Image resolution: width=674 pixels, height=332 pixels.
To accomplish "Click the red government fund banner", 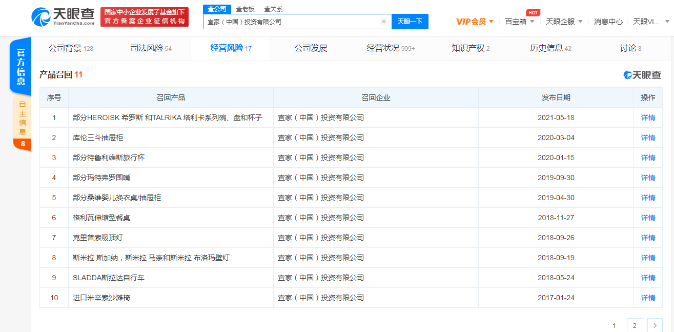I will click(145, 17).
